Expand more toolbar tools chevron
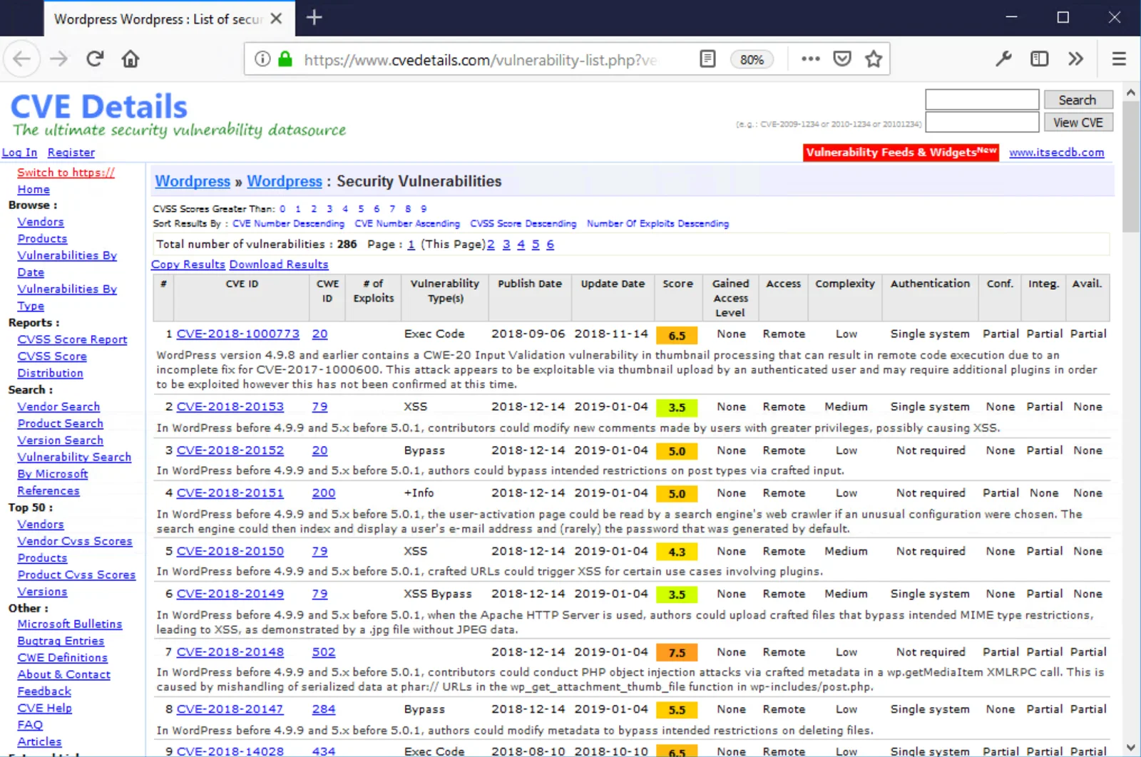Screen dimensions: 1141x757 click(x=1075, y=58)
